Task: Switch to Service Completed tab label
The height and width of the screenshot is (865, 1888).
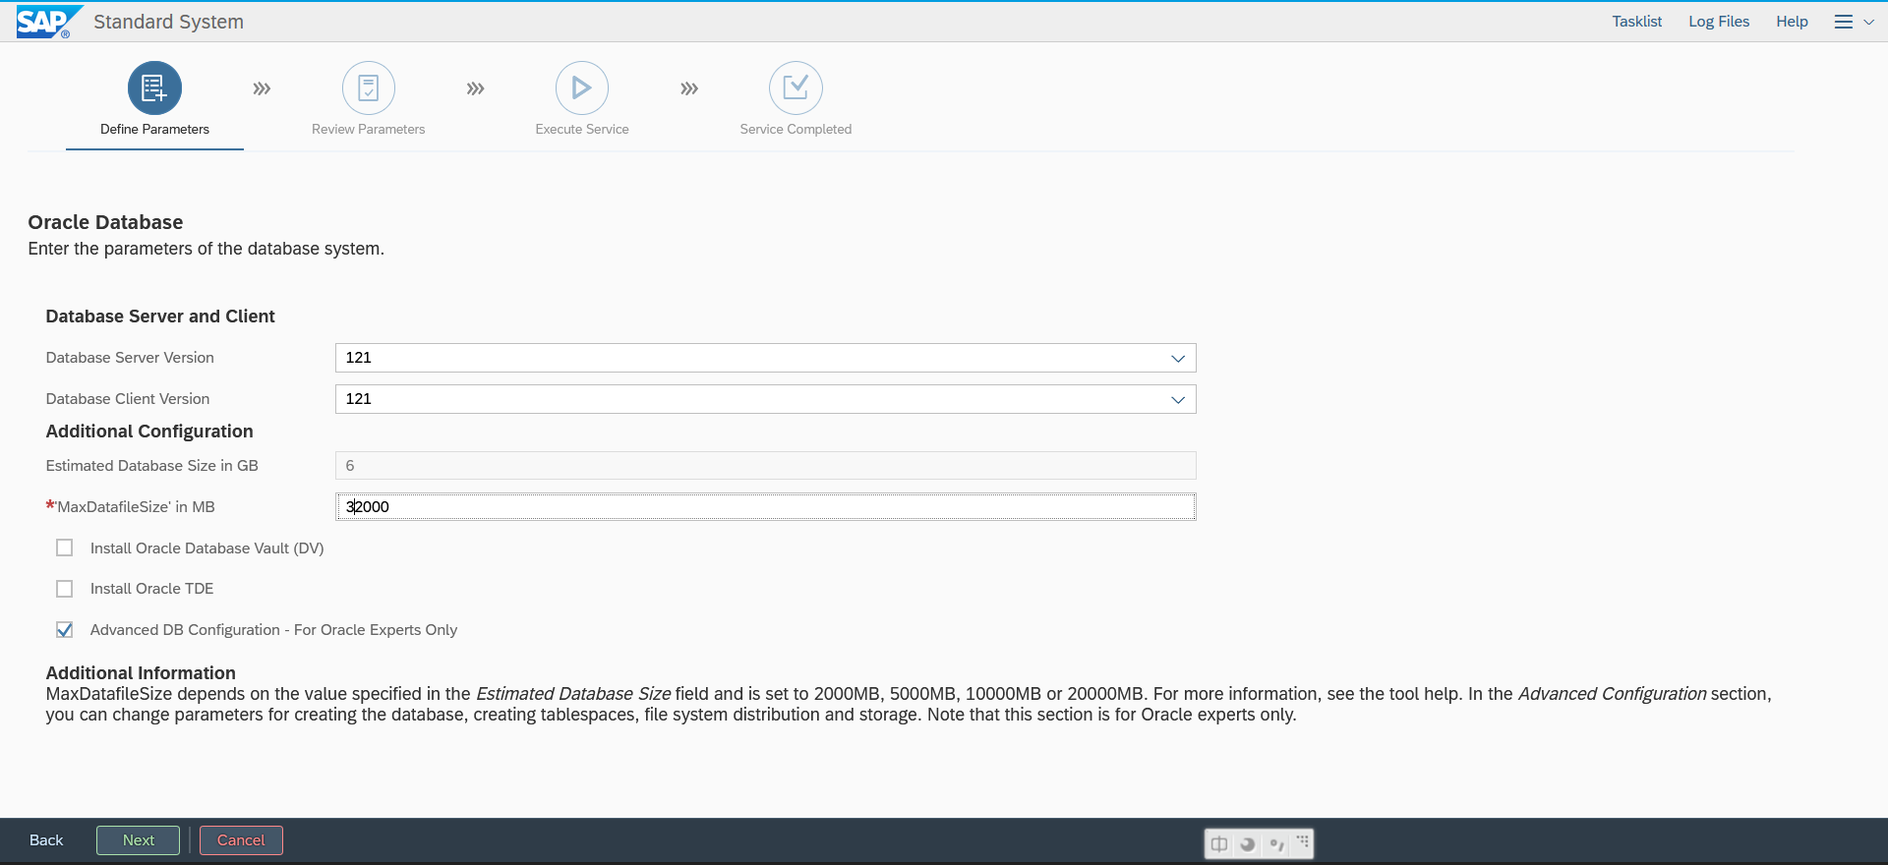Action: click(796, 129)
